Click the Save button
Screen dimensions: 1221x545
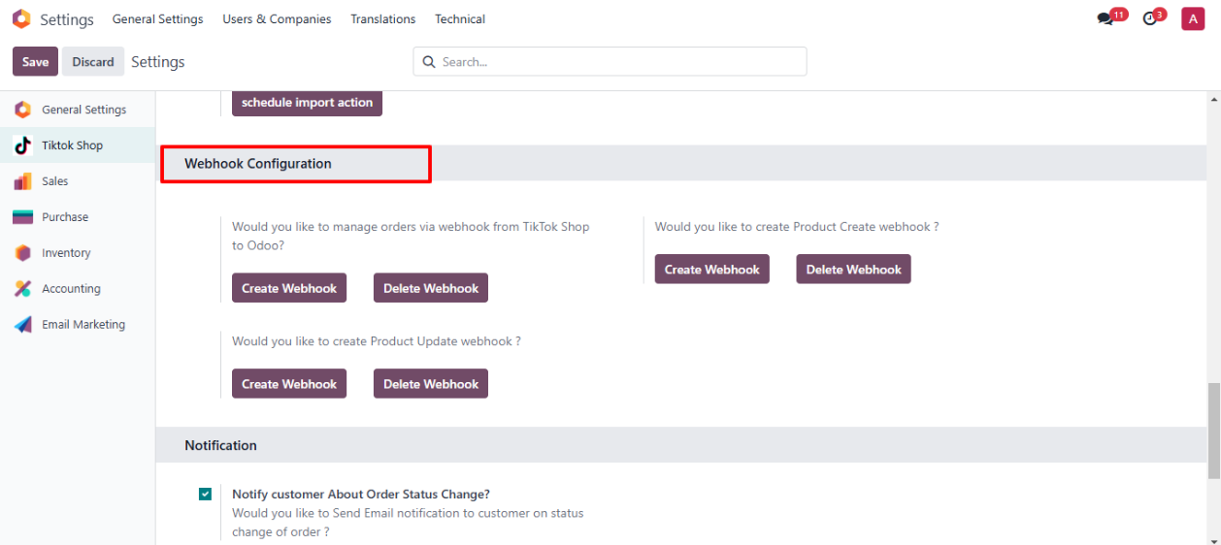[x=35, y=61]
